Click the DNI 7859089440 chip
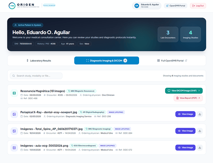This screenshot has width=213, height=163. coord(23,44)
